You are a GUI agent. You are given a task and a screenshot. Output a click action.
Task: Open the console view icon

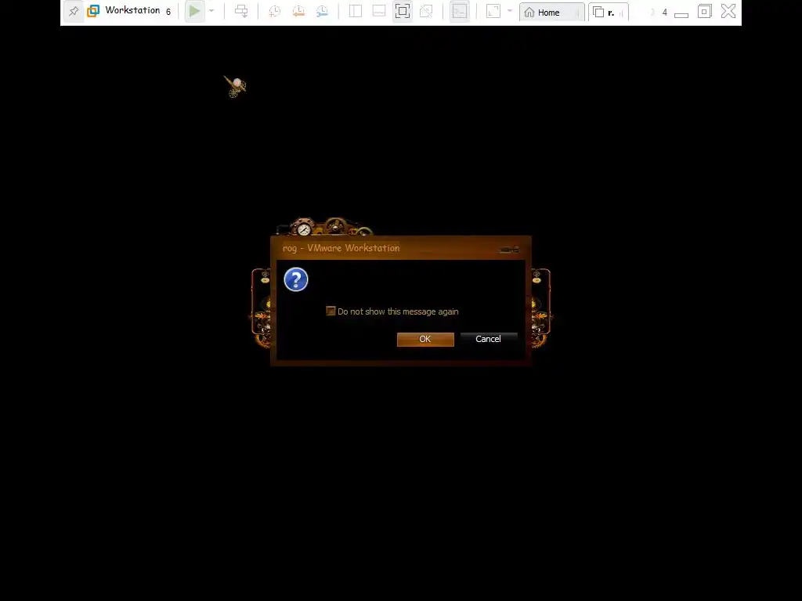[459, 11]
